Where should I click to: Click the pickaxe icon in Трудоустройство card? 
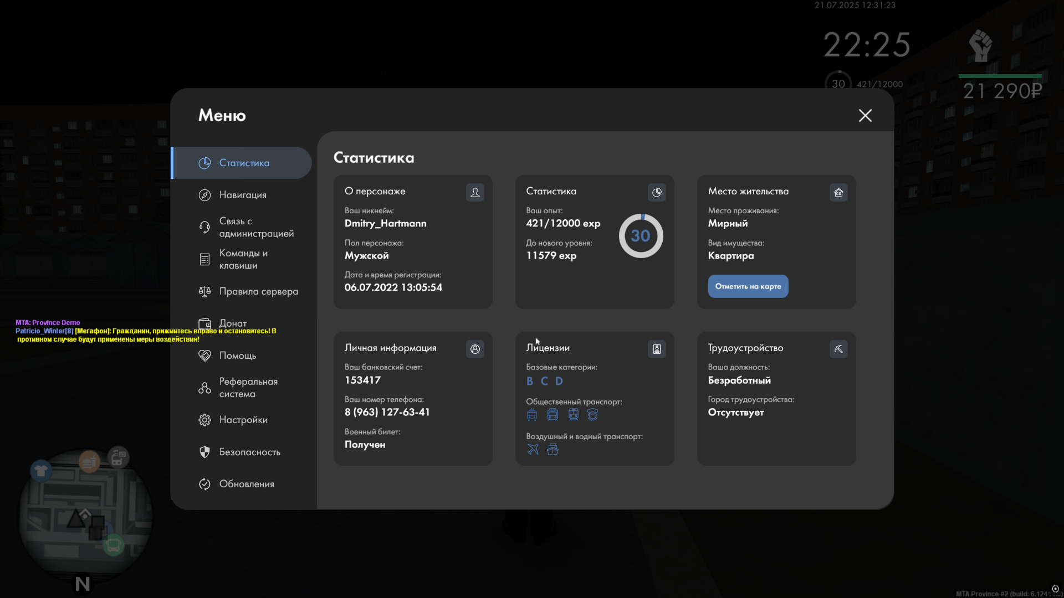(x=838, y=349)
